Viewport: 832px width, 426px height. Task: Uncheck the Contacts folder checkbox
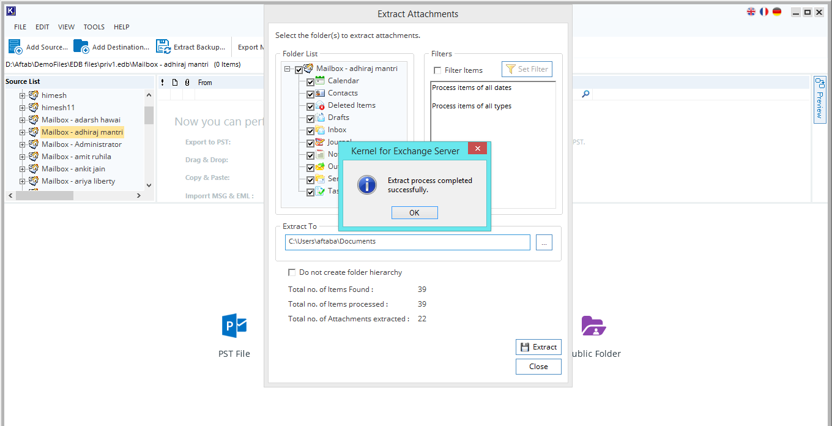point(310,94)
